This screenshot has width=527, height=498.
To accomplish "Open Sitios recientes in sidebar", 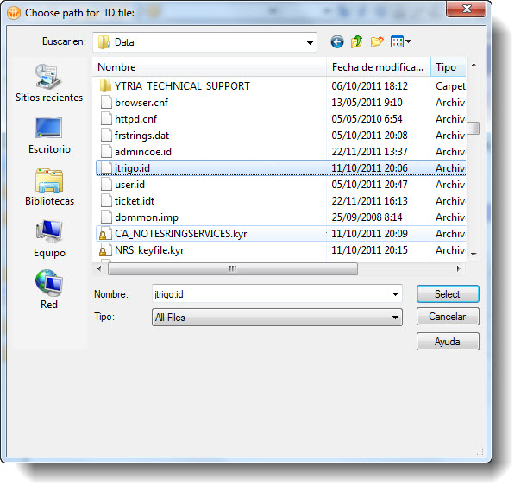I will [x=49, y=83].
